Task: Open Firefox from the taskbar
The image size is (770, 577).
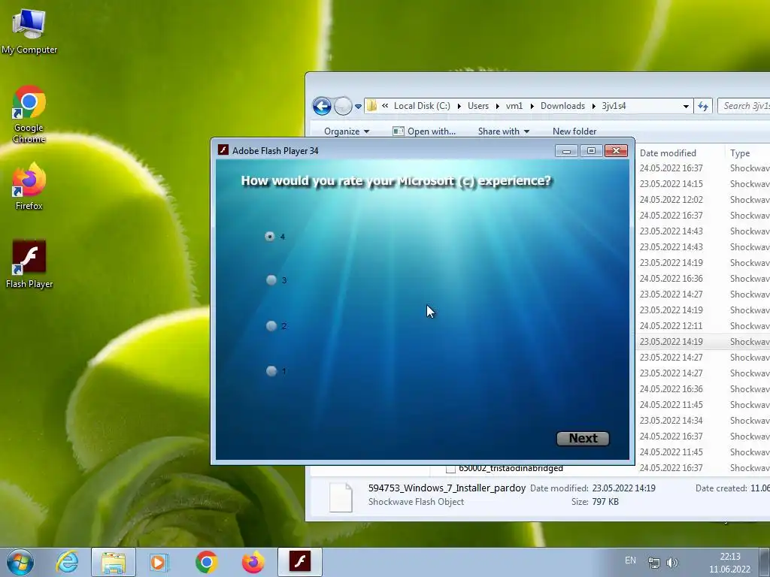Action: (253, 562)
